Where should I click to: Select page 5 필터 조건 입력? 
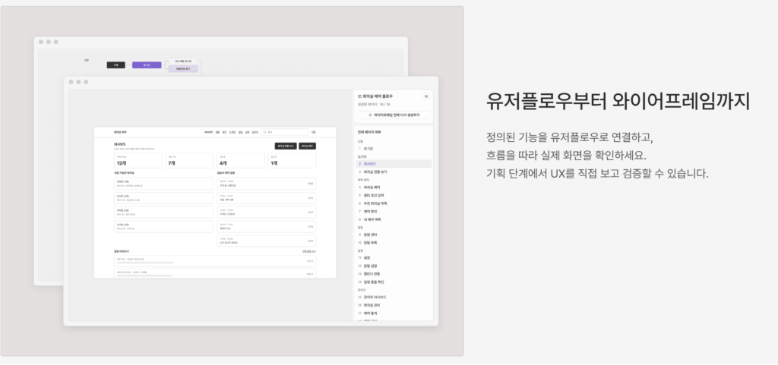(394, 196)
